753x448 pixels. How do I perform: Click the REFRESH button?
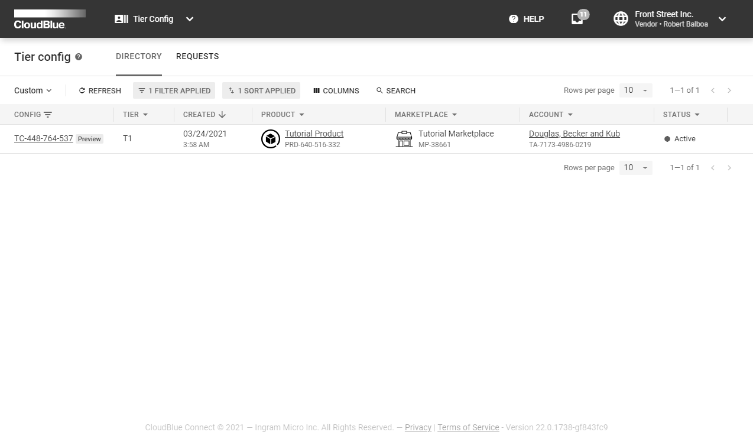click(x=100, y=90)
